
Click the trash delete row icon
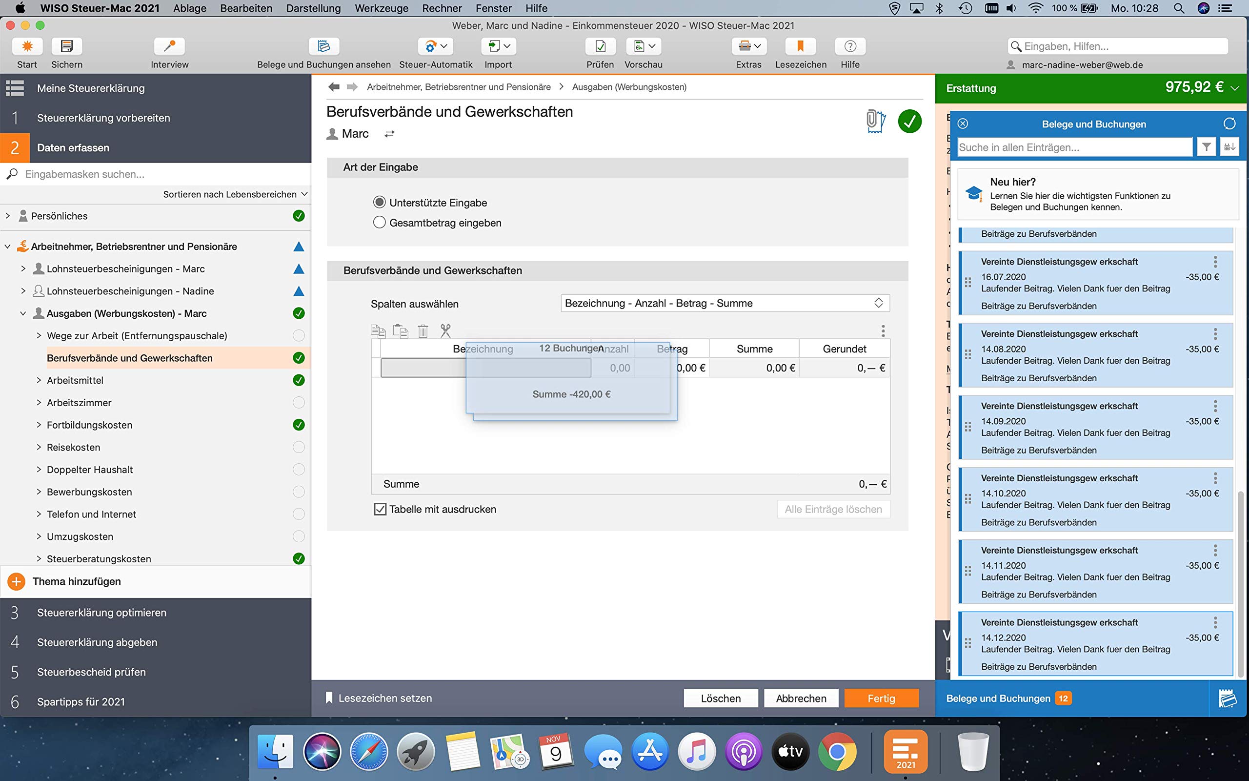(423, 330)
